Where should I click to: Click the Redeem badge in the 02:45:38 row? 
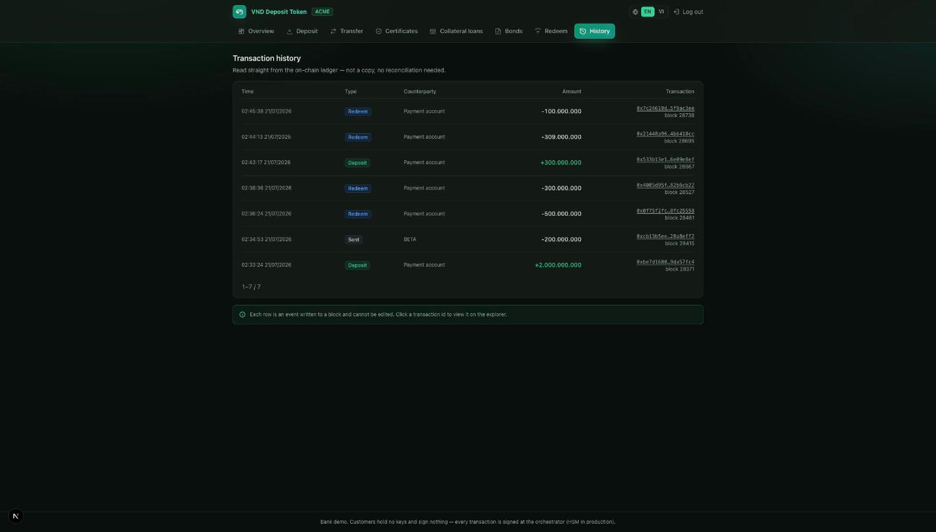tap(358, 111)
